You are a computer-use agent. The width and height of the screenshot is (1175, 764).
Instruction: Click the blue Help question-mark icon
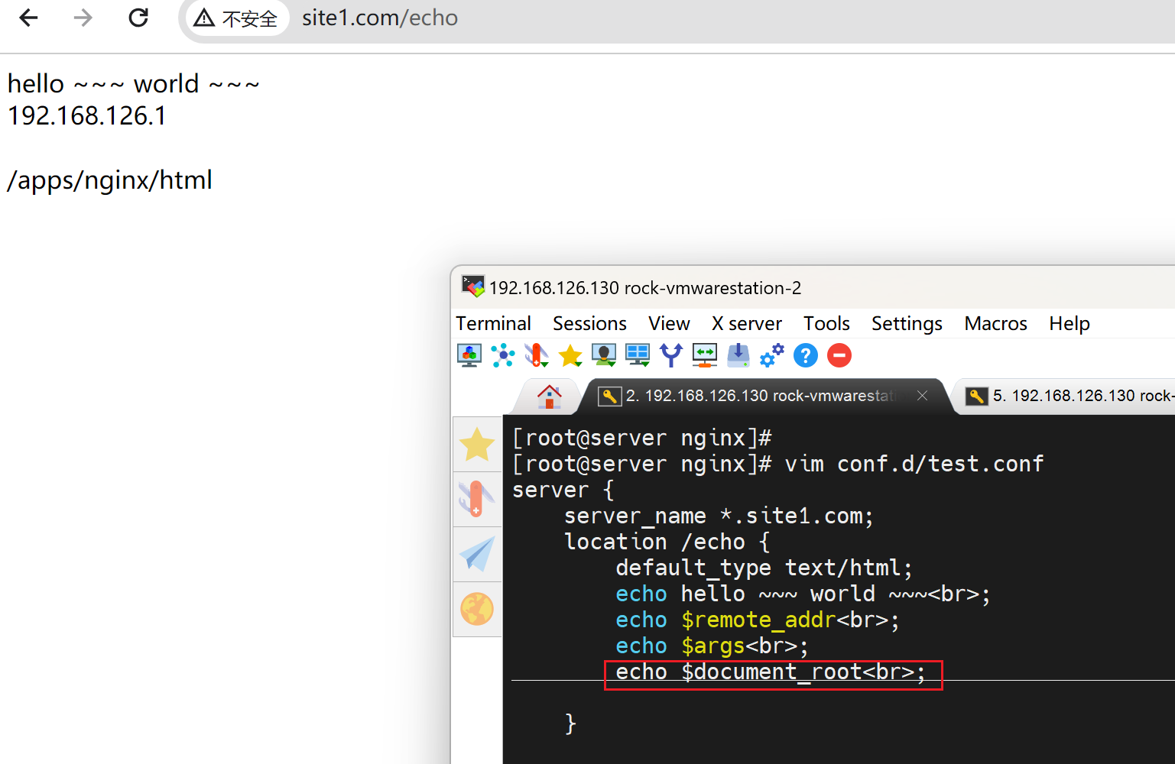[805, 356]
